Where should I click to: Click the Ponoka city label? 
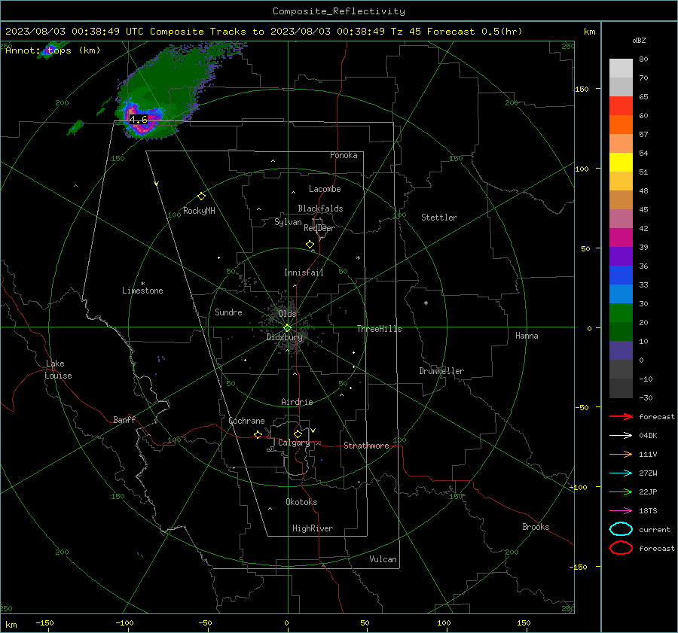(x=344, y=155)
